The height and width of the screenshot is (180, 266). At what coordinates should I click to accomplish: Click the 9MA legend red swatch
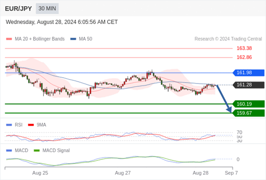(31, 125)
